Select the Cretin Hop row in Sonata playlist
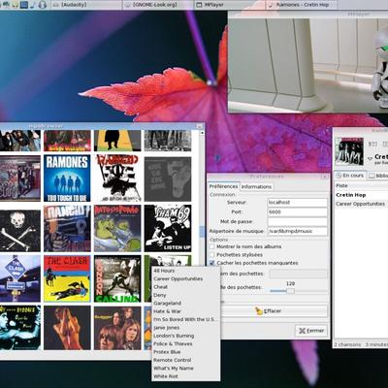This screenshot has width=388, height=388. pos(361,195)
